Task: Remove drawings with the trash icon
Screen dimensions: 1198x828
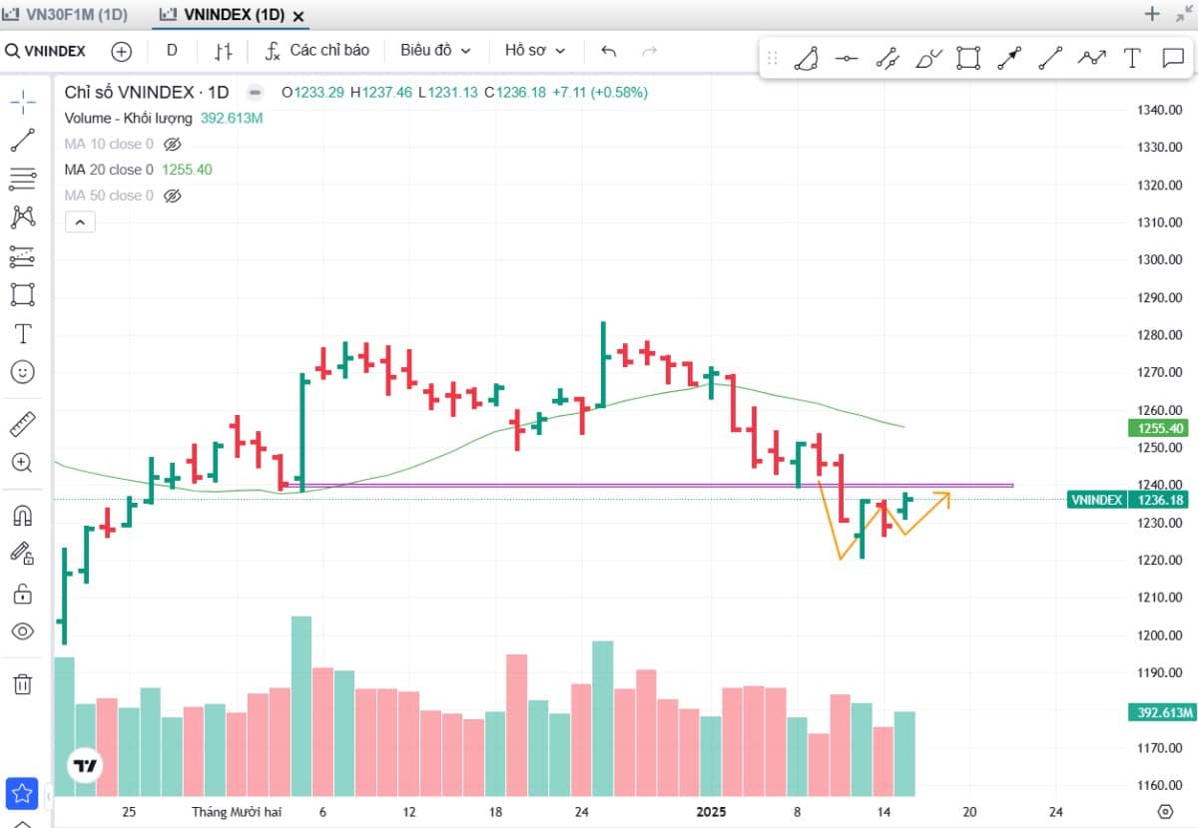Action: click(x=23, y=684)
